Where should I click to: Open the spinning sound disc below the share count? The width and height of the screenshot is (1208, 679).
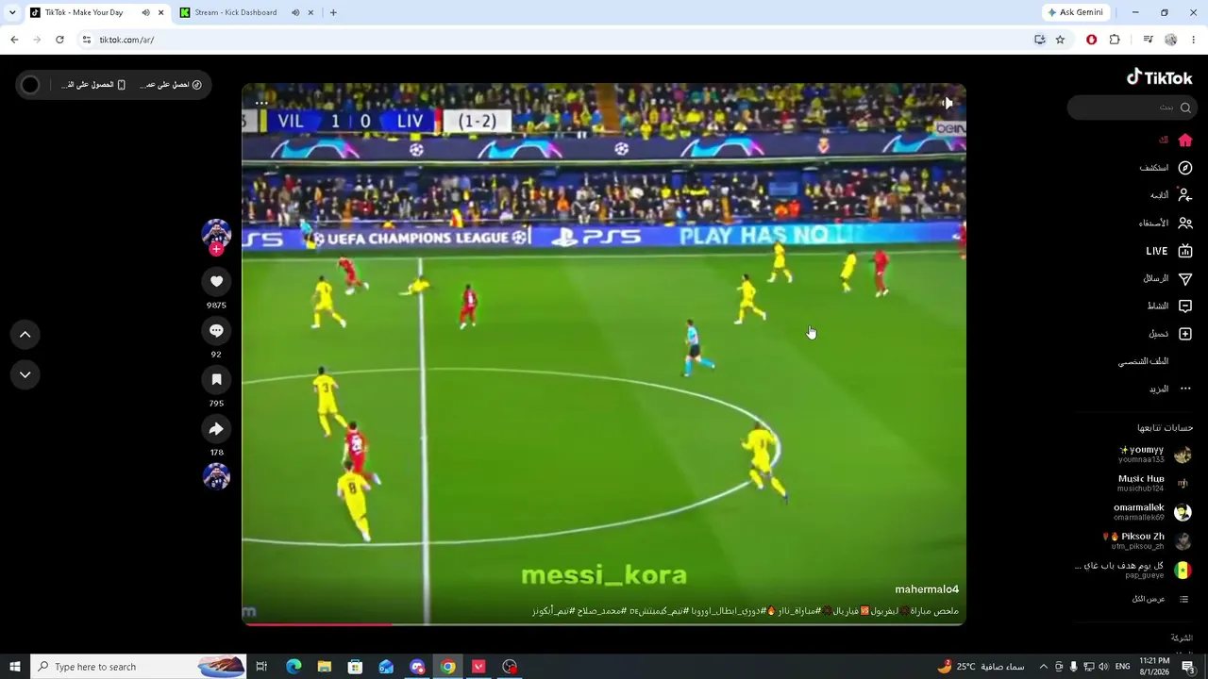tap(216, 476)
